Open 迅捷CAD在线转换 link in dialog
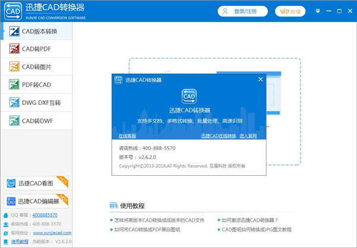357x248 pixels. 218,136
